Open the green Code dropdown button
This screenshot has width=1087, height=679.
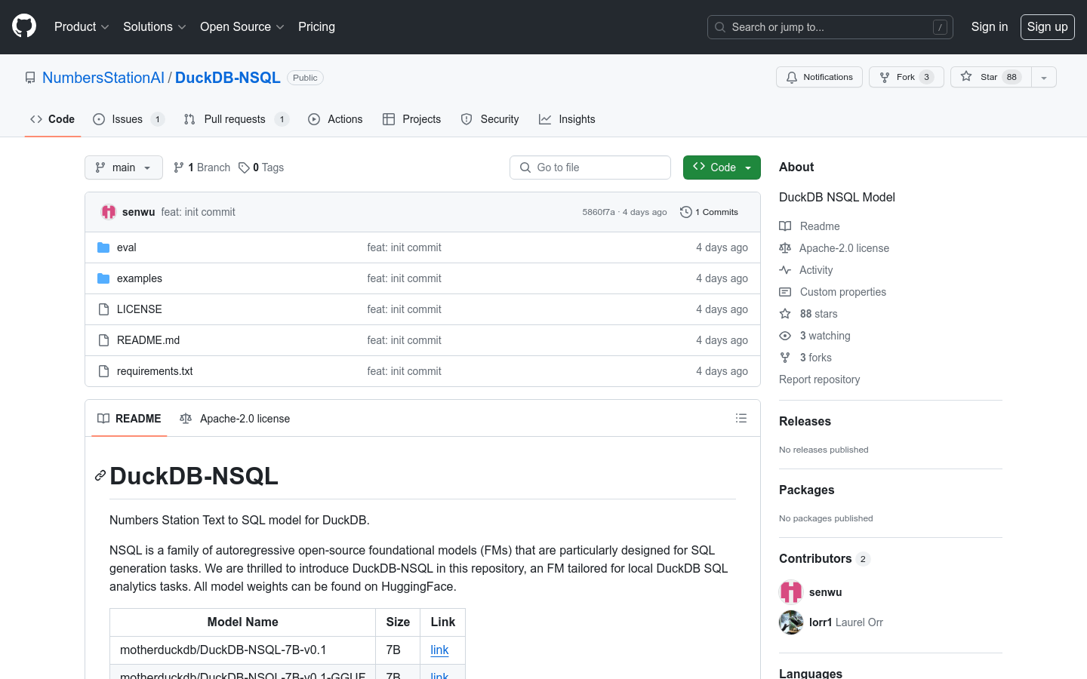pos(722,167)
